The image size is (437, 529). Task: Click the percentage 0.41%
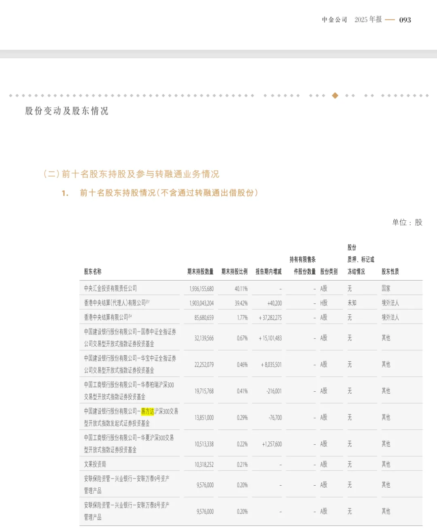click(242, 391)
